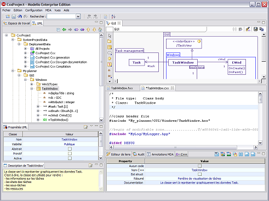Open the MDA menu

tap(48, 10)
